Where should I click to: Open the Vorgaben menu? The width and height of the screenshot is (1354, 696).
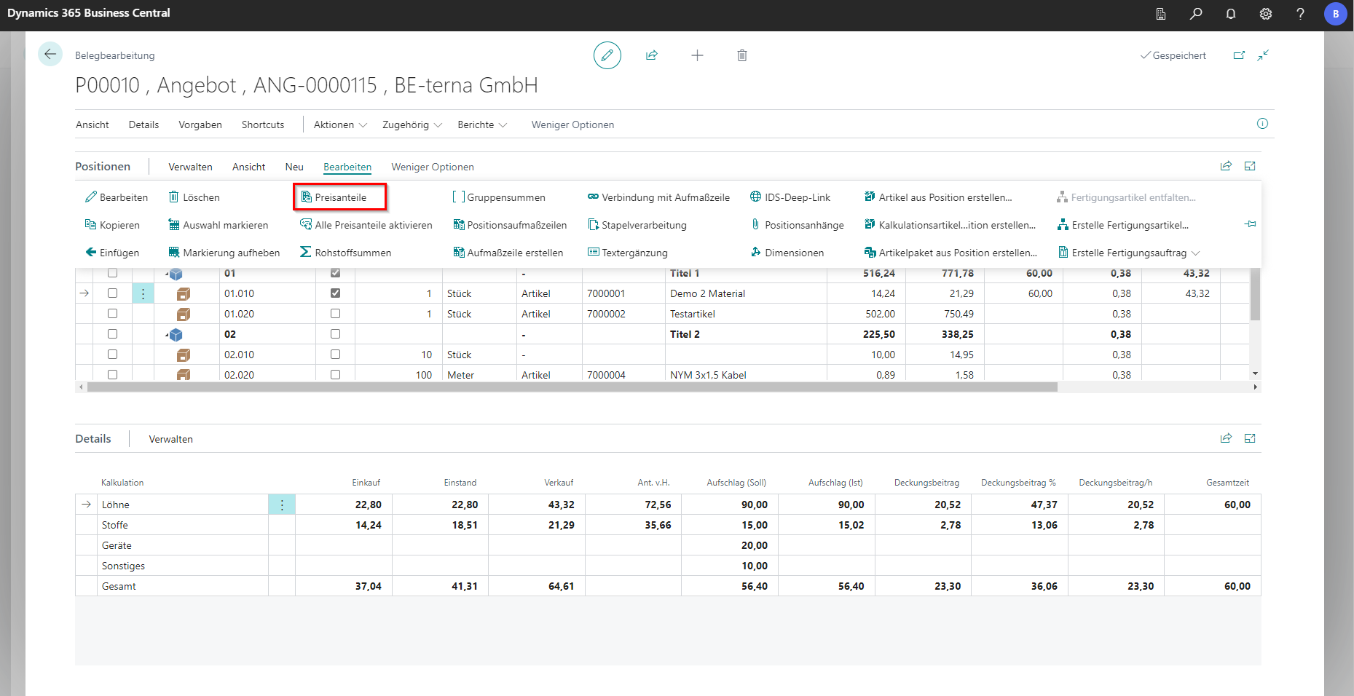coord(200,124)
